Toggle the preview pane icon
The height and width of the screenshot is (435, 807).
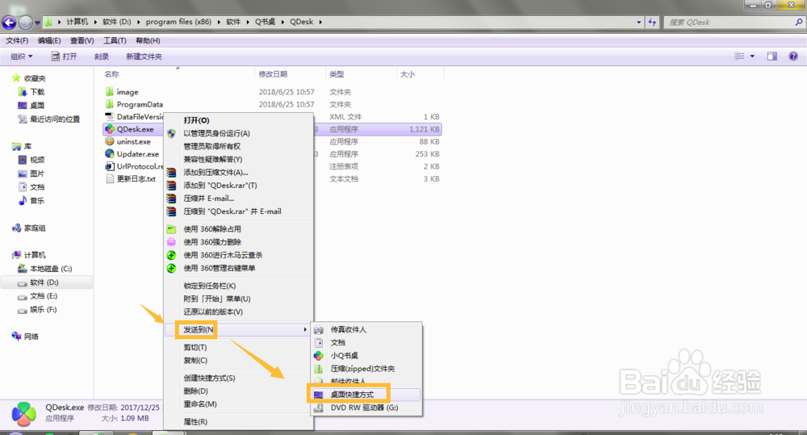[772, 56]
